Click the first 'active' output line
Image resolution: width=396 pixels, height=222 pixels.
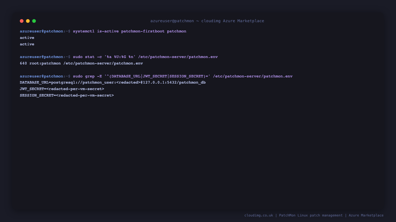pos(27,38)
